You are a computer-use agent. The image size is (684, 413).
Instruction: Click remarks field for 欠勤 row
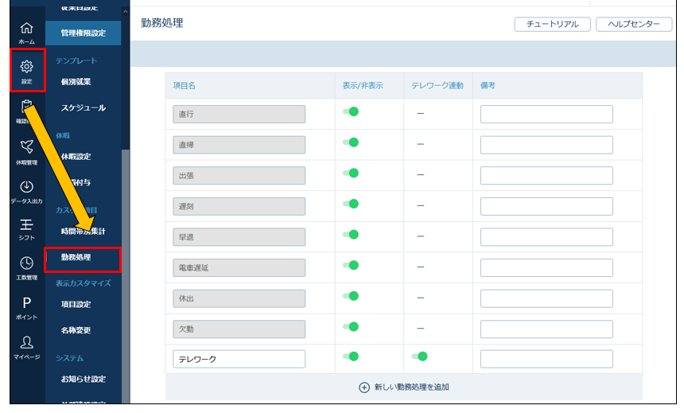[x=546, y=329]
